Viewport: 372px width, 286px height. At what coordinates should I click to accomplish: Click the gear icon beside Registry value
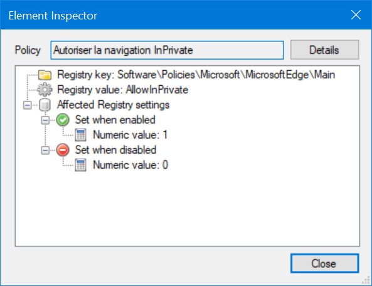pos(45,90)
